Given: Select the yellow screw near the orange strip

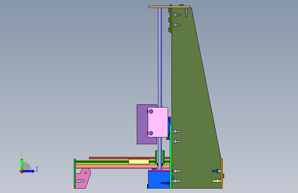Looking at the screenshot, I should point(217,181).
